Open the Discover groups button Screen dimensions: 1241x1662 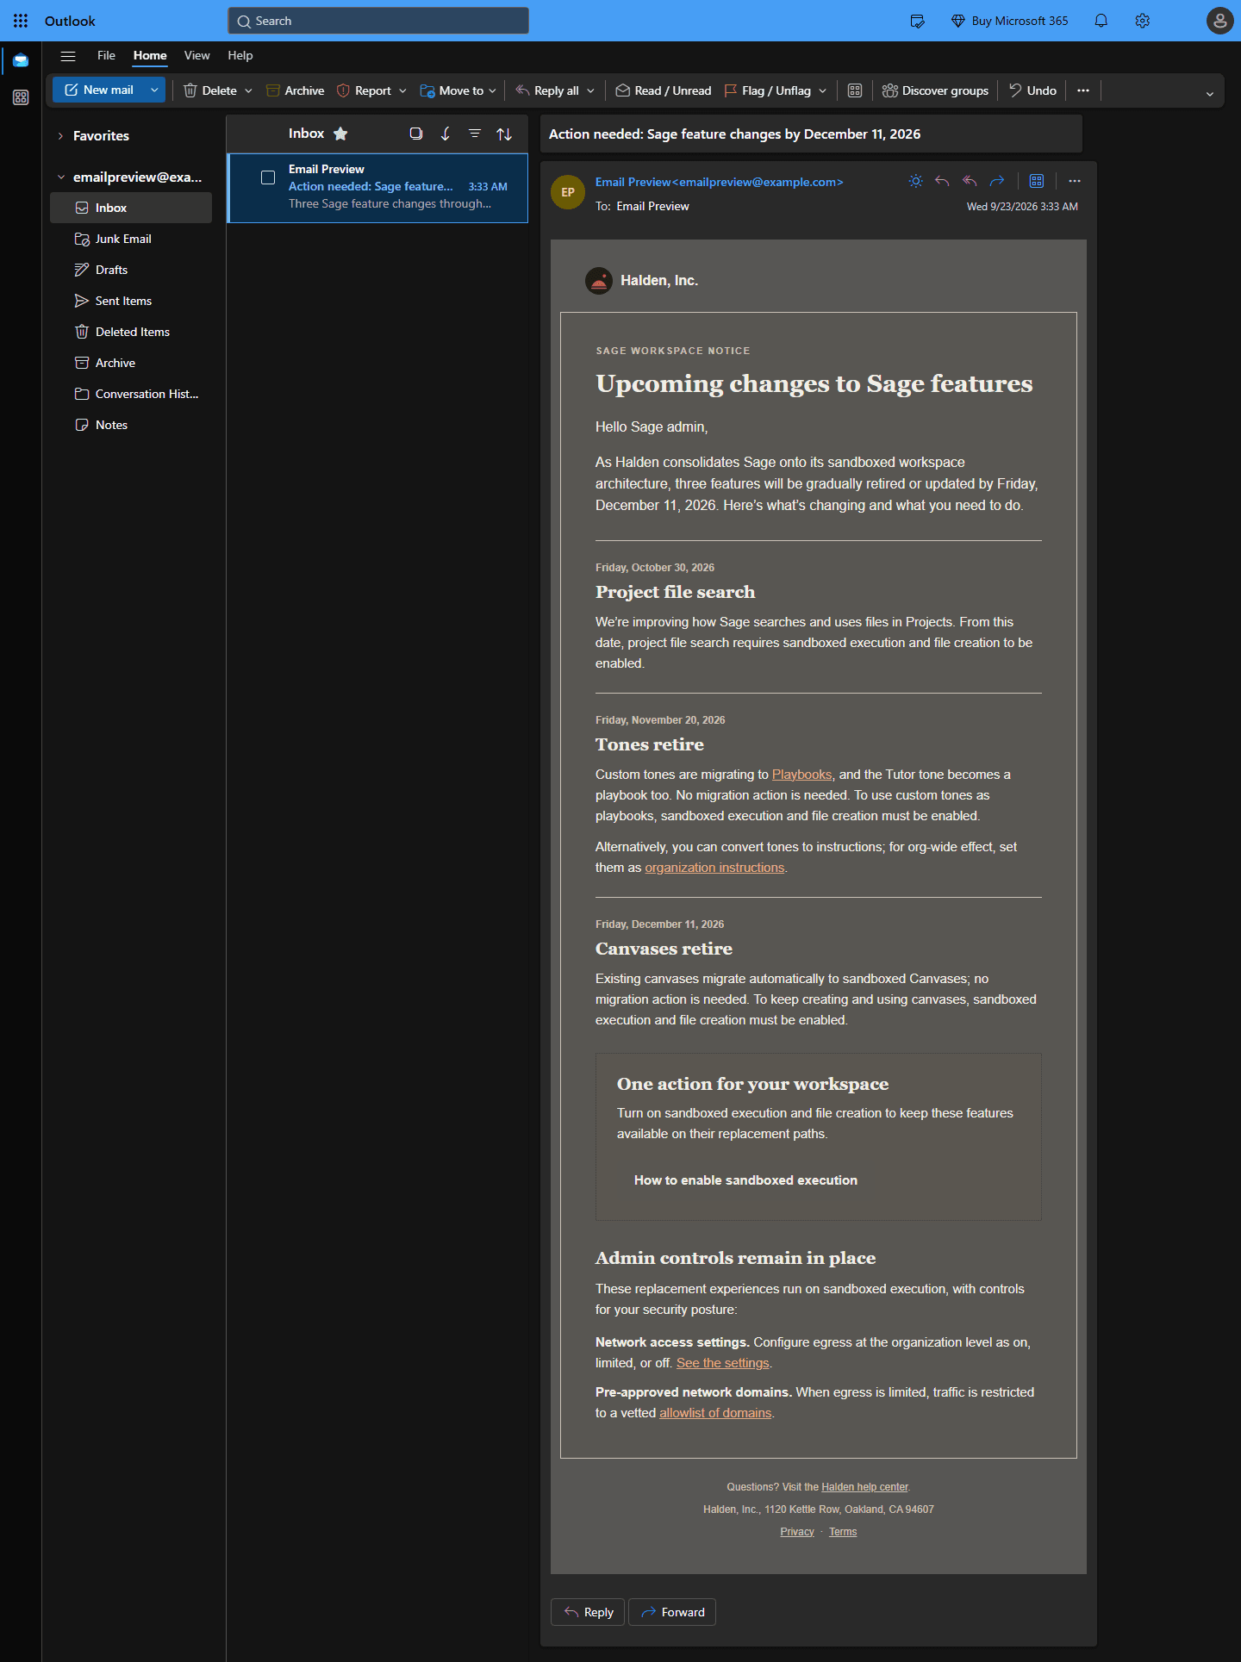click(x=935, y=90)
